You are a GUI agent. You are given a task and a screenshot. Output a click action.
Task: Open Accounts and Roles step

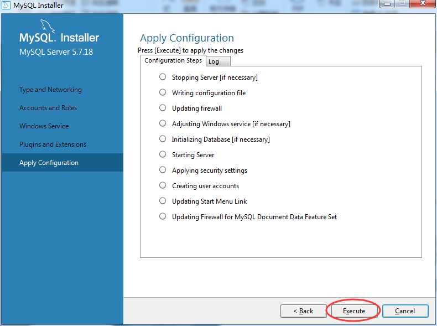48,108
